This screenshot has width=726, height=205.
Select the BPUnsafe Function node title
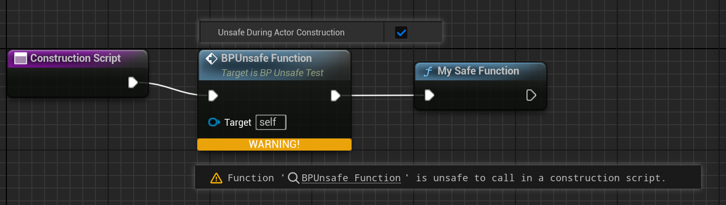(x=266, y=58)
